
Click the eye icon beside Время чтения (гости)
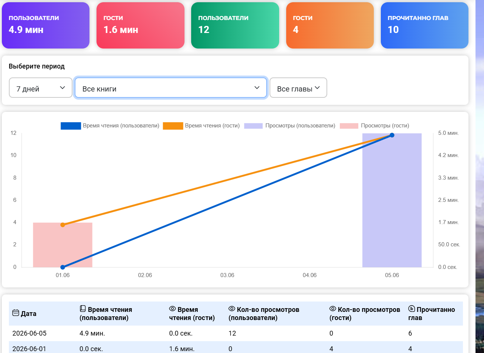[x=172, y=309]
